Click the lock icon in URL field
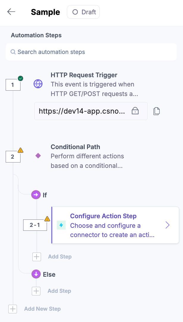Screen dimensions: 183x322 [135, 111]
